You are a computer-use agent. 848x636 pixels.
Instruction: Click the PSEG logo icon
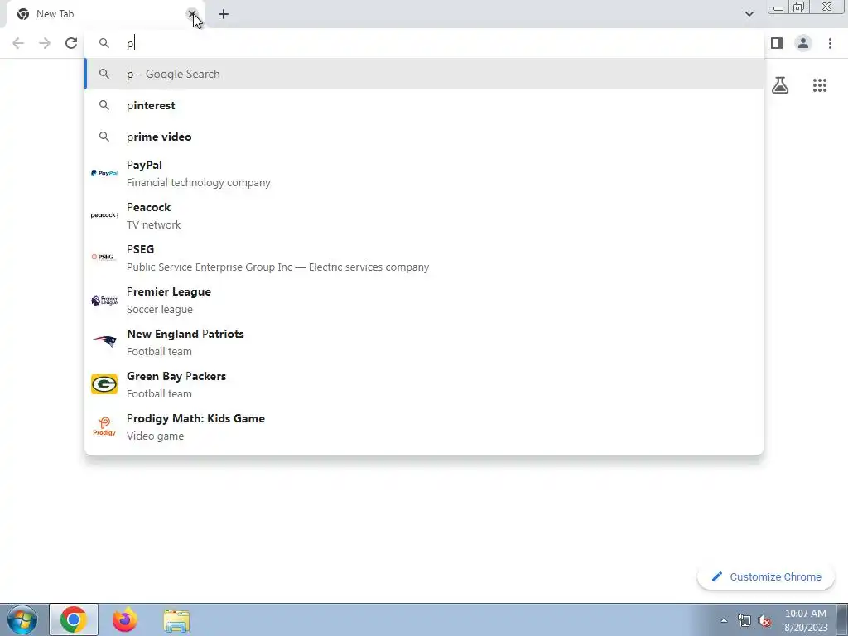click(x=104, y=258)
